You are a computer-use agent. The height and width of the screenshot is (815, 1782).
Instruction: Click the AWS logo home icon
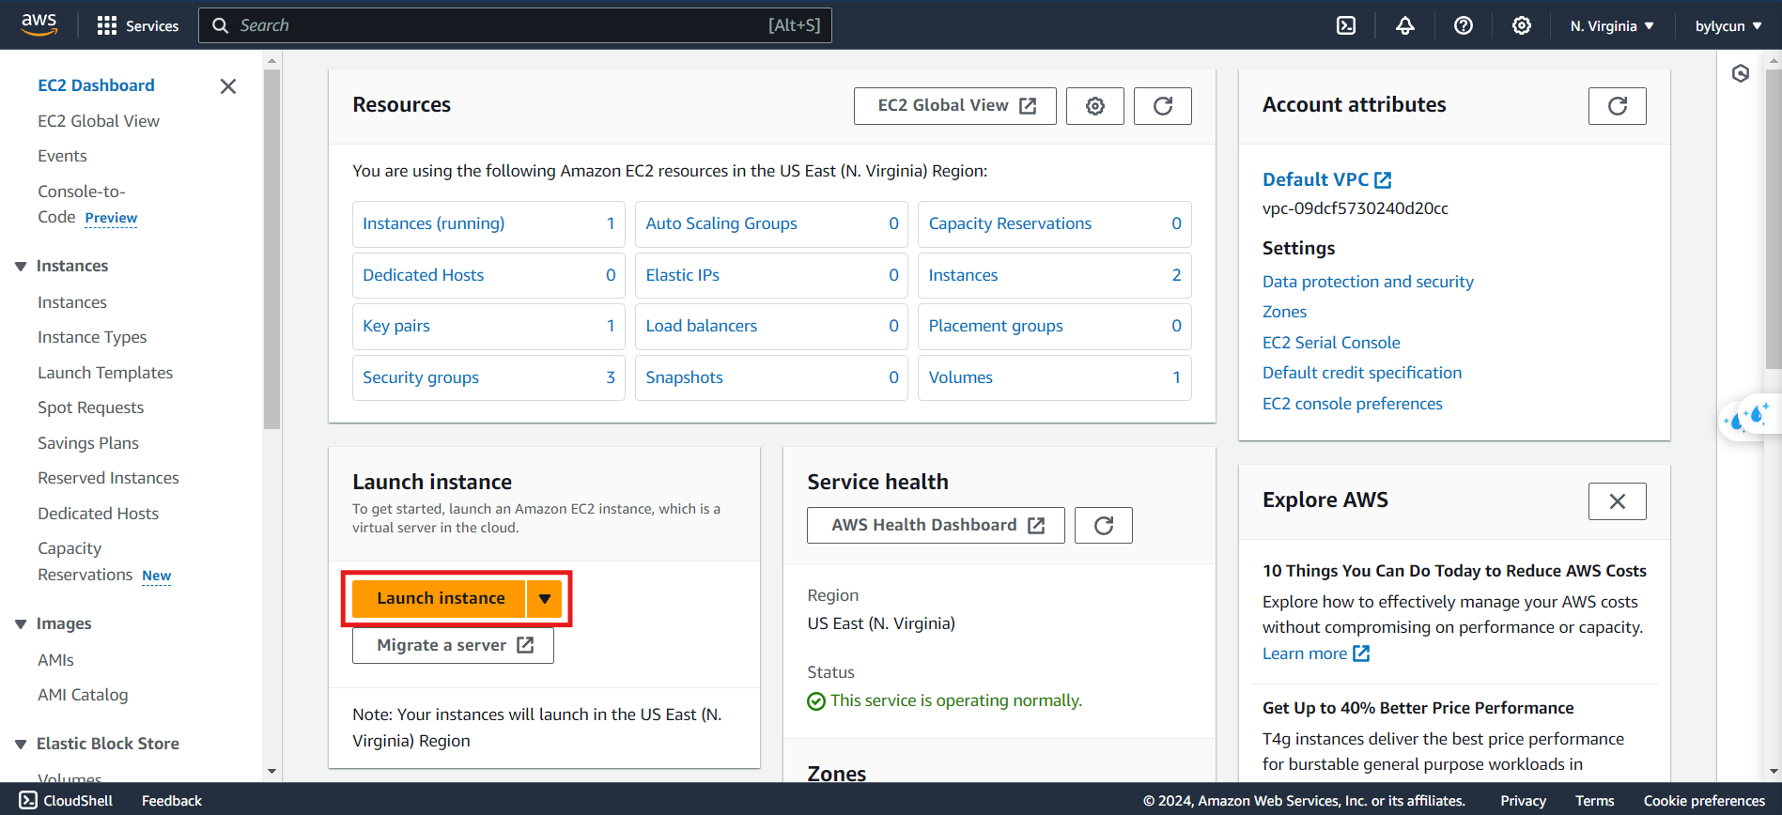39,24
